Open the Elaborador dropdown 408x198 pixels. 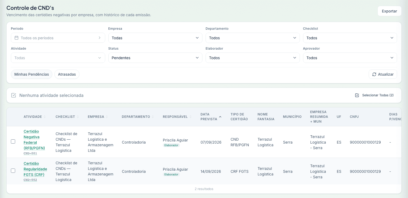point(253,58)
